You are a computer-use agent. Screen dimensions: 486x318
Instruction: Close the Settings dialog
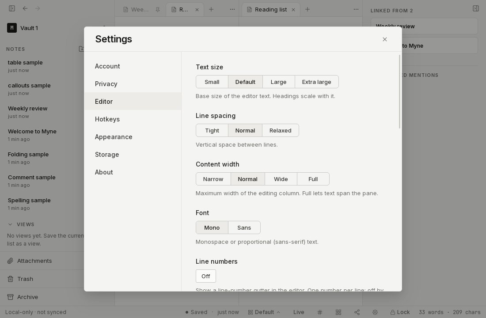click(x=385, y=39)
